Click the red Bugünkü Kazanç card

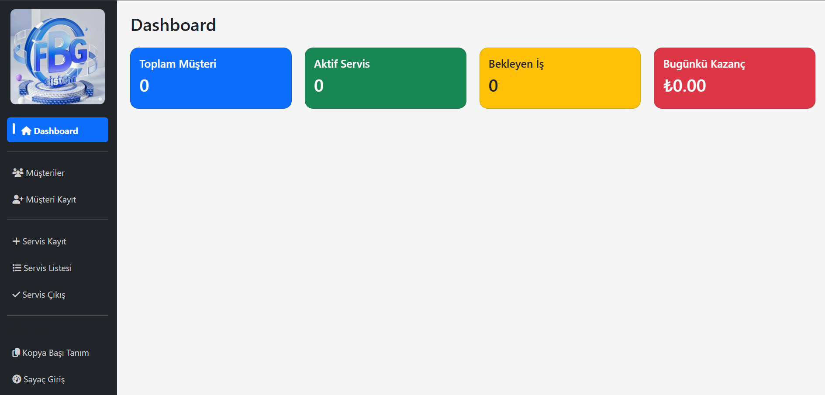[734, 78]
